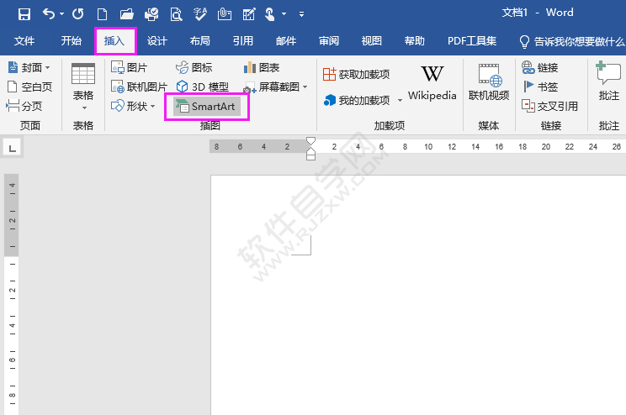The image size is (626, 415).
Task: Insert a 交叉引用 (Cross-reference)
Action: [549, 106]
